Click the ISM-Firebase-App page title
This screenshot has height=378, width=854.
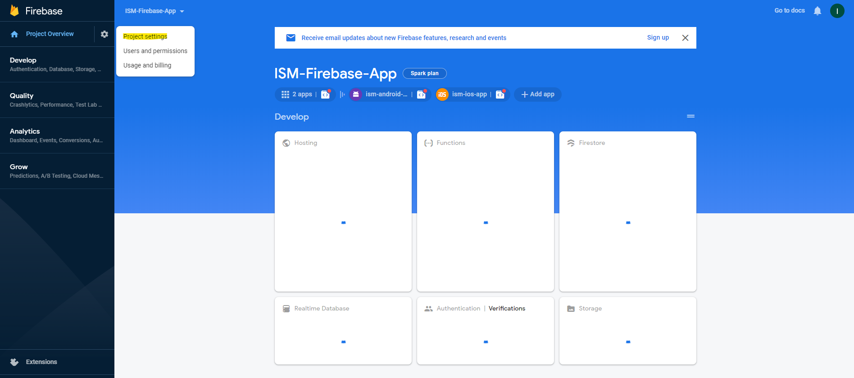(x=335, y=73)
